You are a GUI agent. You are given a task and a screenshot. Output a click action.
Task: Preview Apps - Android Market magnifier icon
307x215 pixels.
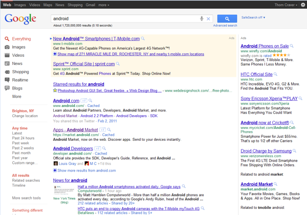click(109, 130)
